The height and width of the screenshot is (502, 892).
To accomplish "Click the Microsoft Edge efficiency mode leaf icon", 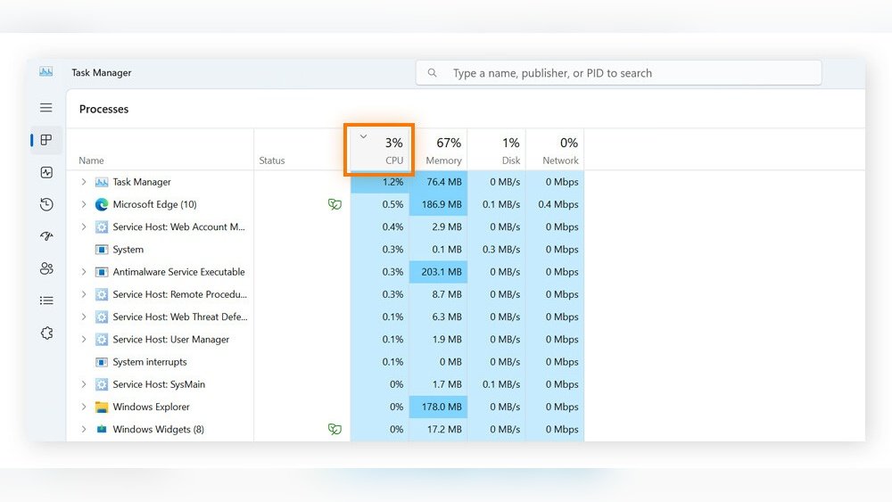I will pos(334,204).
